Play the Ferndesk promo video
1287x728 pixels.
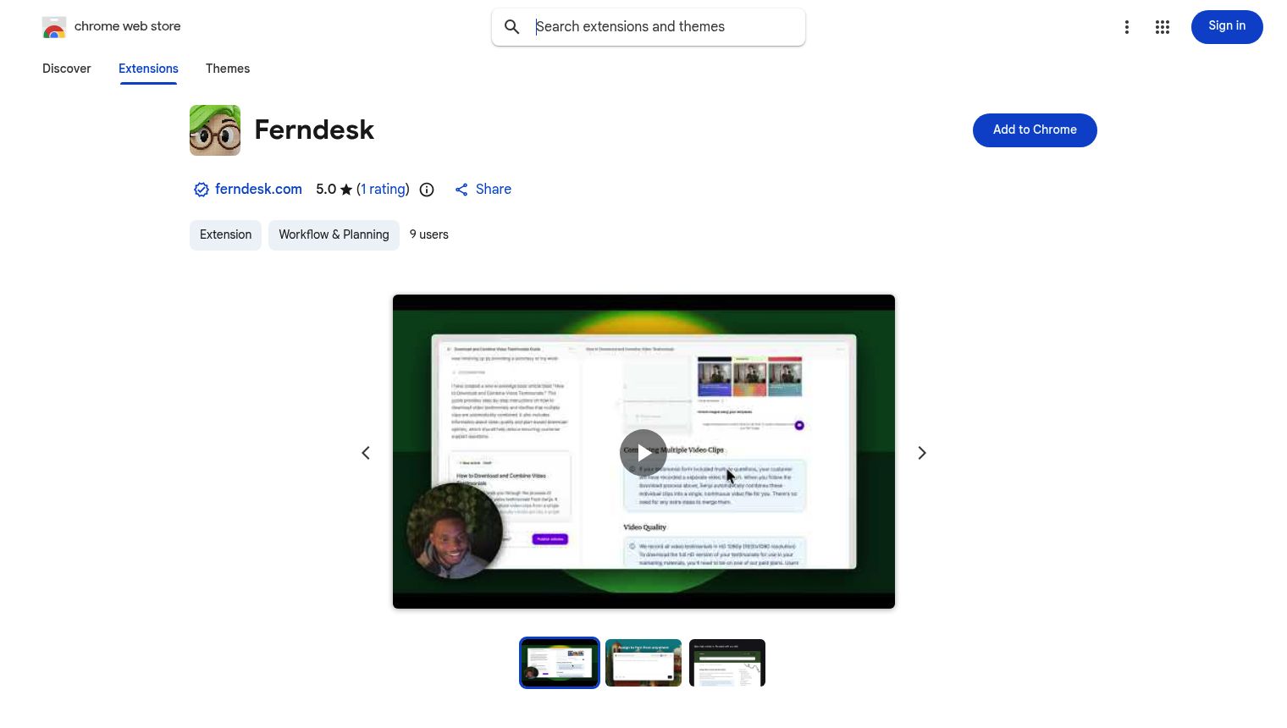pos(643,452)
